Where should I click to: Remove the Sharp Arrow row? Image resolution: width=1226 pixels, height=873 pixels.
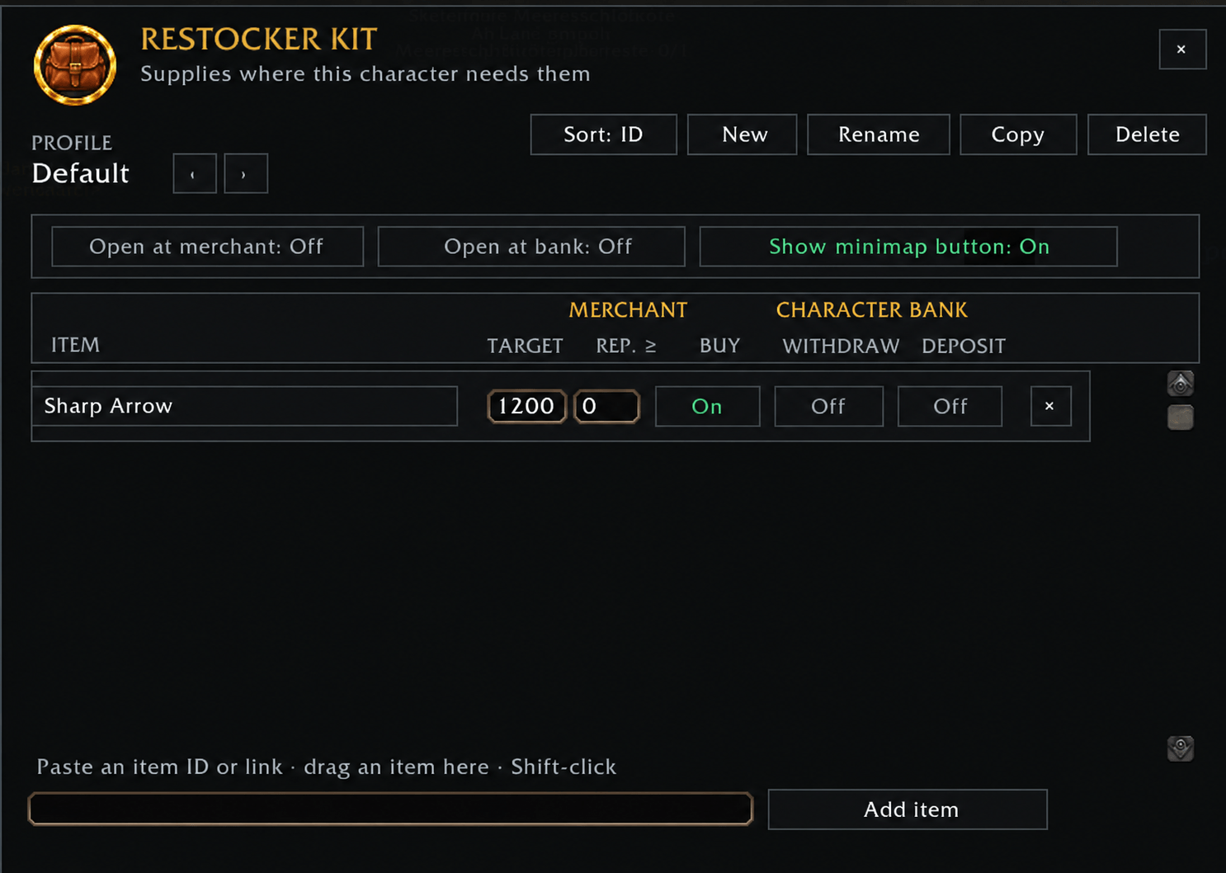coord(1050,406)
